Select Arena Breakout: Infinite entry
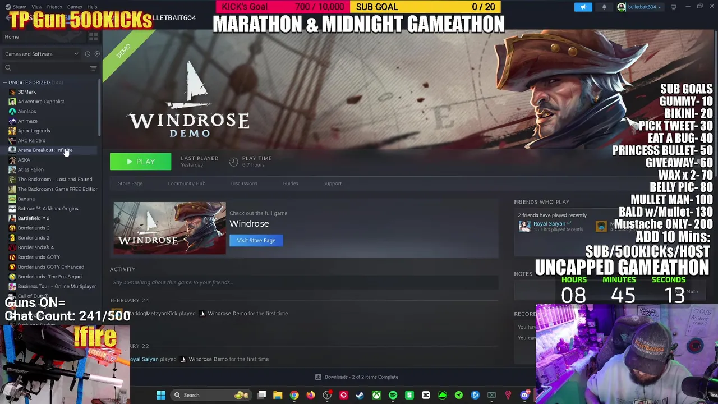The width and height of the screenshot is (718, 404). coord(45,150)
